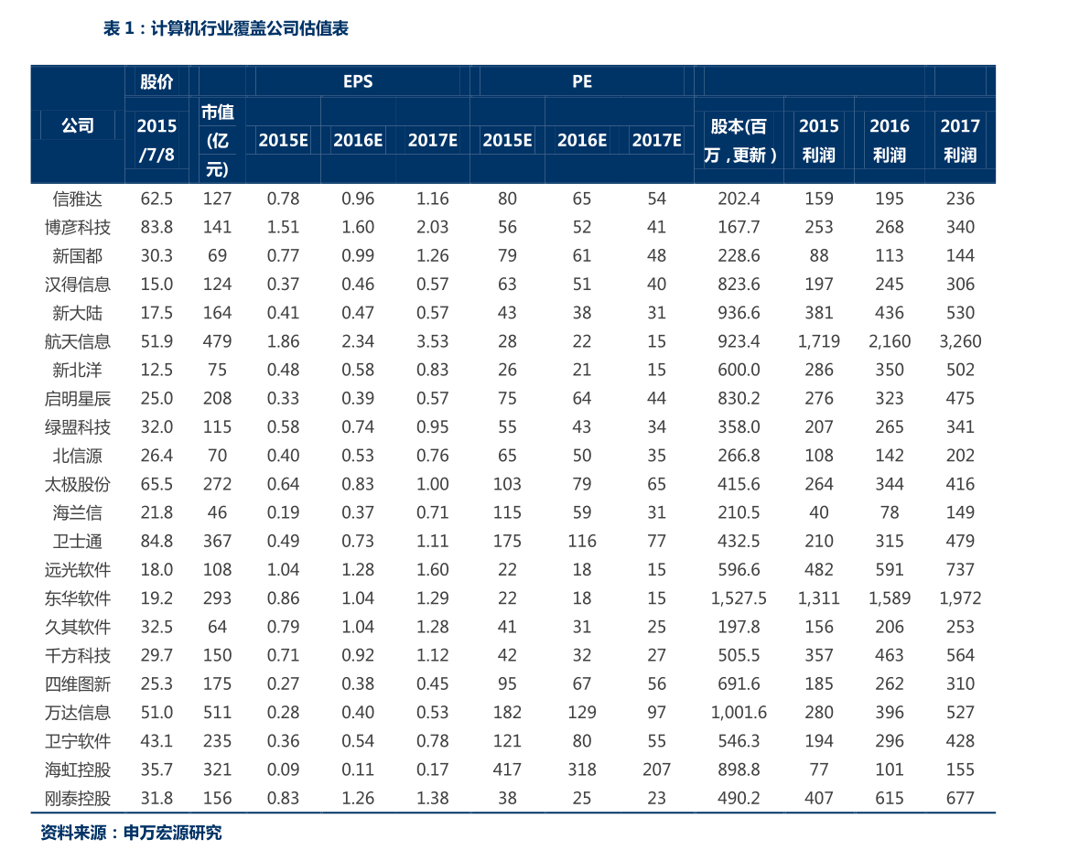Click 航天信息 market cap value 479
Screen dimensions: 1090x861
coord(217,341)
